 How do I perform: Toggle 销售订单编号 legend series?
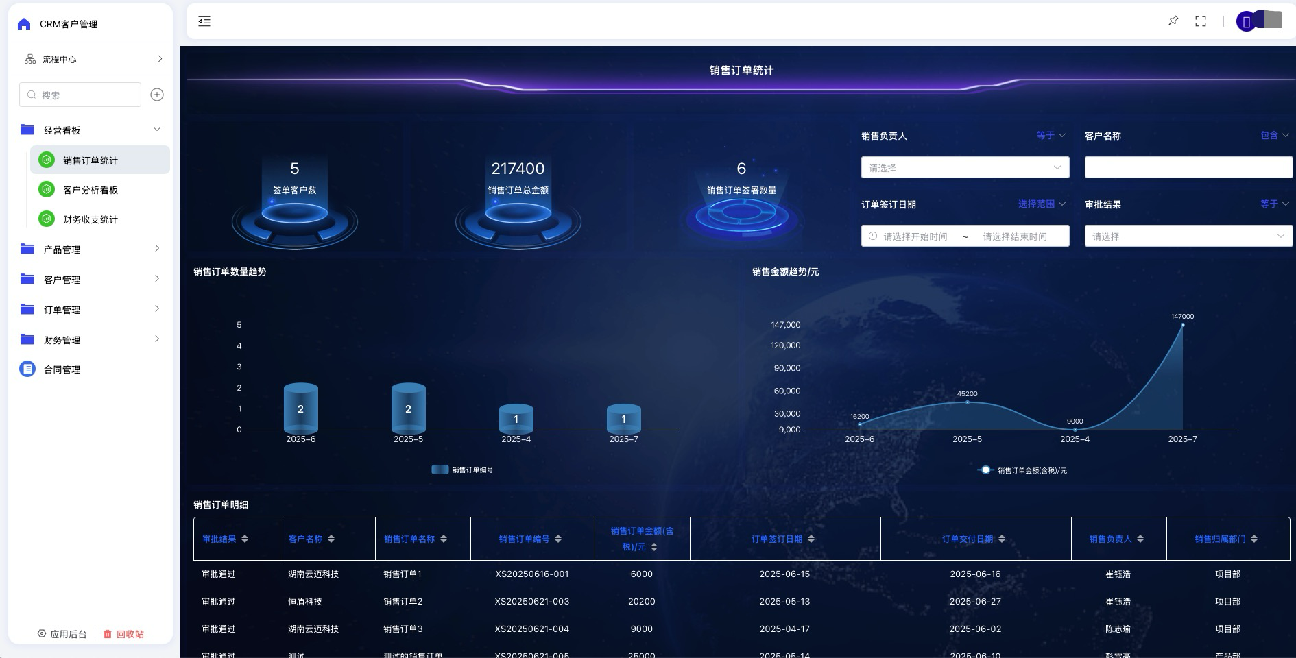coord(462,470)
